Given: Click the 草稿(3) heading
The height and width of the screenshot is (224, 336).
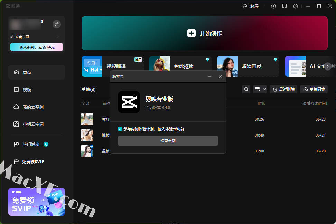Looking at the screenshot, I should (x=88, y=90).
